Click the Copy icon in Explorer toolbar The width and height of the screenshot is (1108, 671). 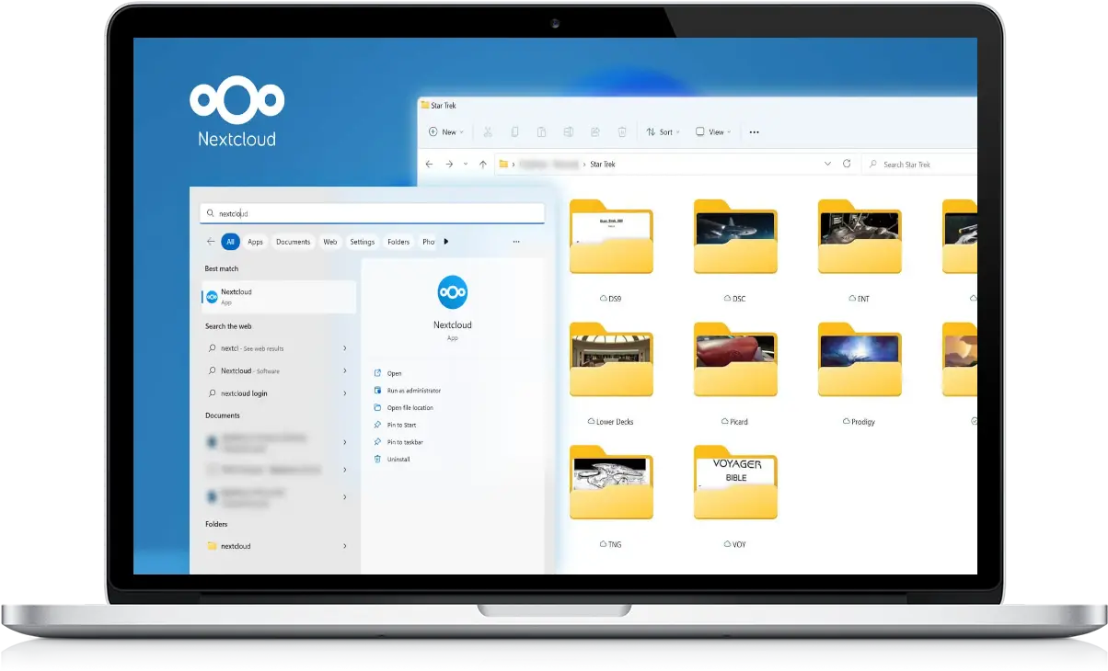(x=514, y=132)
